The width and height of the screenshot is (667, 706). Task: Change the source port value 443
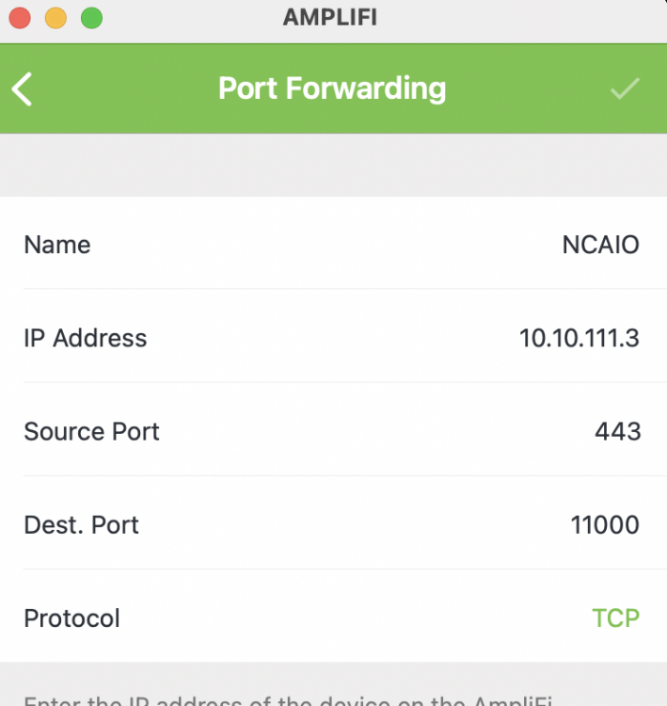pos(617,431)
